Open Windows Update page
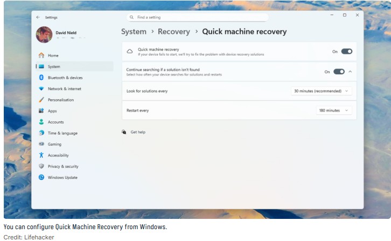The image size is (391, 241). point(74,177)
